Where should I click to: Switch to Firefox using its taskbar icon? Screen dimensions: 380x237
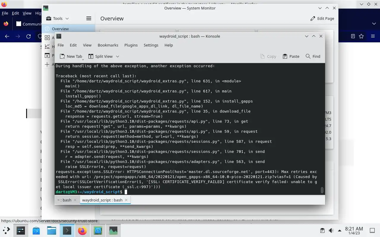[x=83, y=230]
